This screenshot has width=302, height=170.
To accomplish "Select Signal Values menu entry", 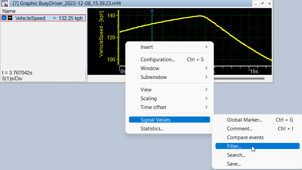I will (170, 120).
